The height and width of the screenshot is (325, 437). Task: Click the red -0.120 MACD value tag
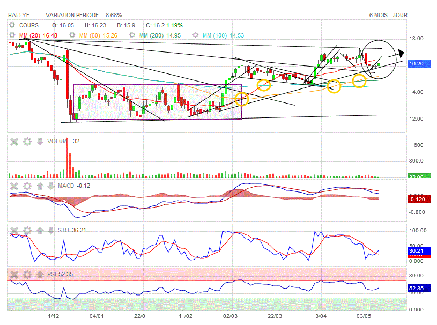click(419, 200)
